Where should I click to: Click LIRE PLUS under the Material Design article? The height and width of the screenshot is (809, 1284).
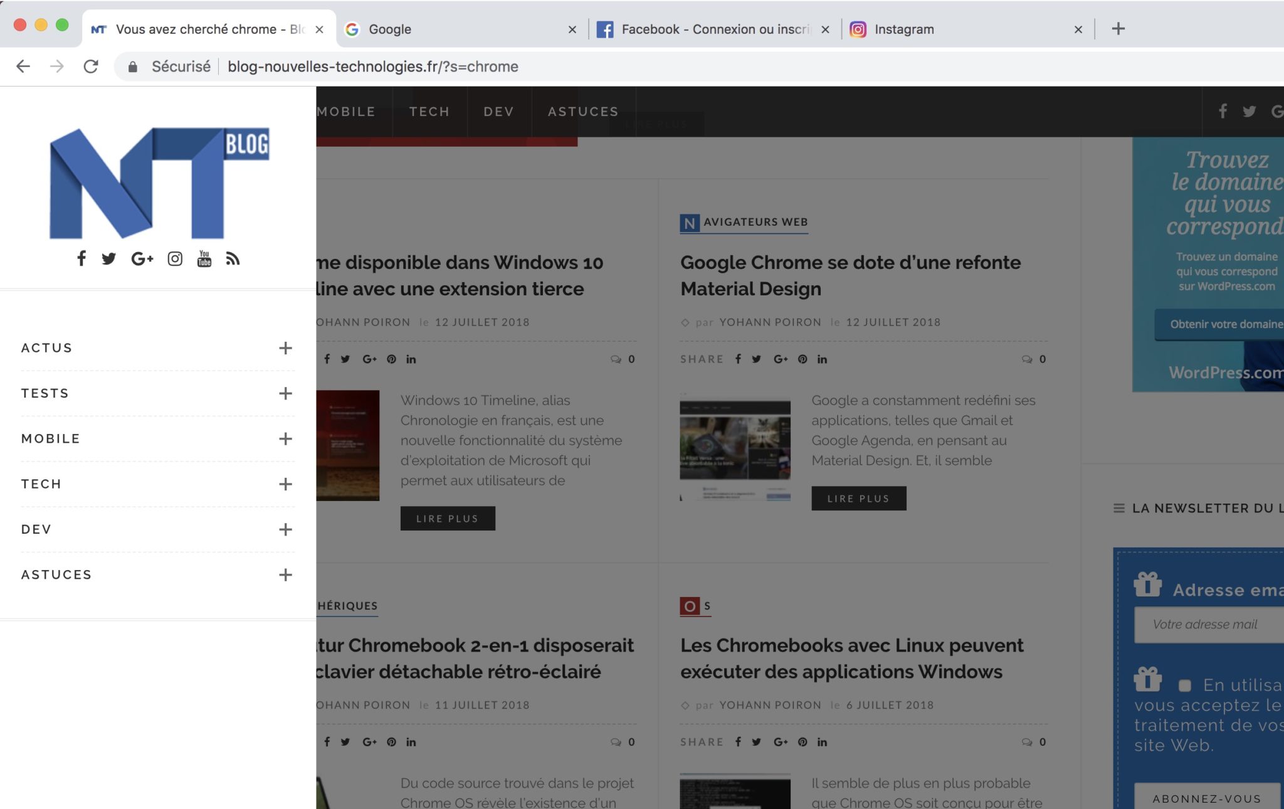point(858,499)
